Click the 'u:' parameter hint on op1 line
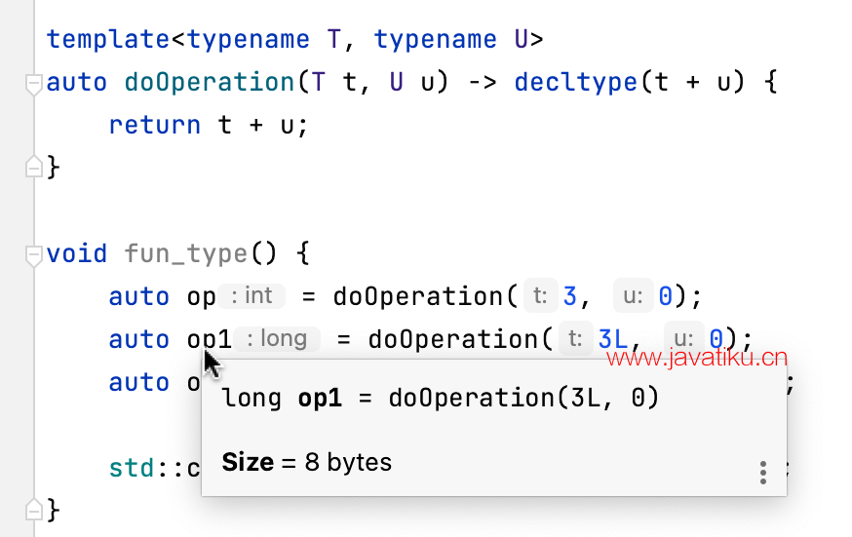852x537 pixels. [x=684, y=339]
